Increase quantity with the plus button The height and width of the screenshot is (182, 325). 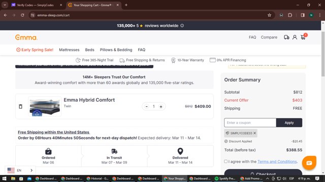(161, 107)
